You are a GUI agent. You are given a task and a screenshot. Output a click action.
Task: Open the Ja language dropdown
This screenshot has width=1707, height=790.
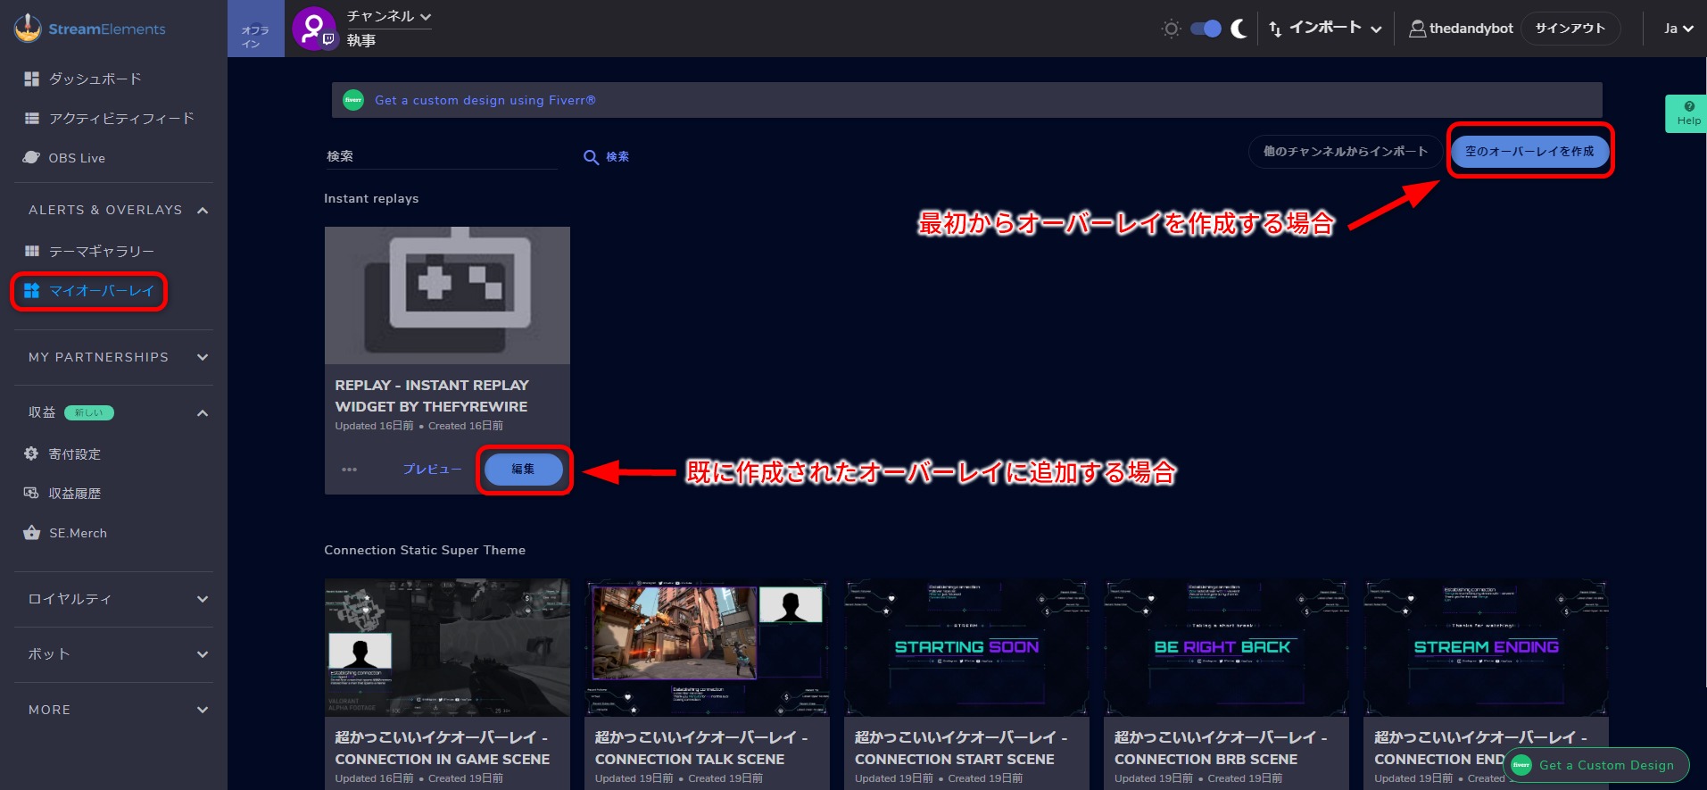(1678, 29)
